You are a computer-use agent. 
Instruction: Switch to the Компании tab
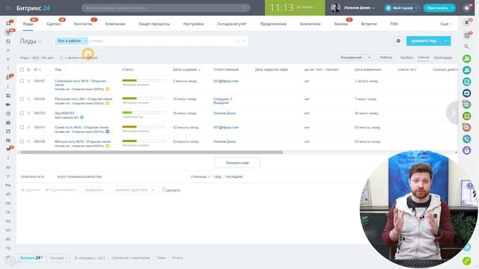[x=115, y=24]
